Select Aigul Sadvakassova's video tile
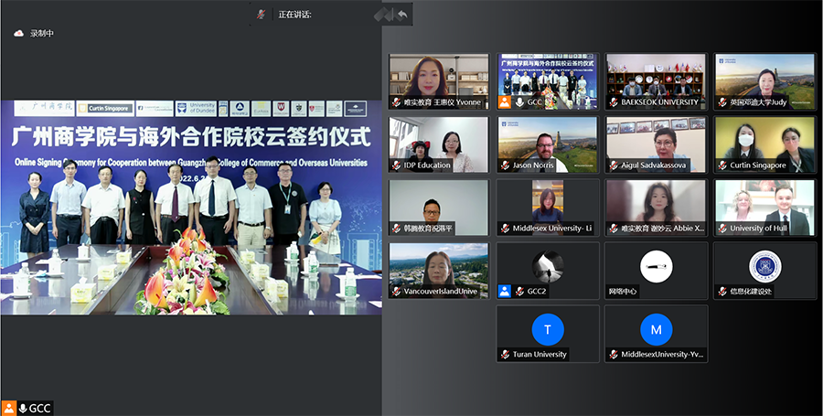823x416 pixels. 656,144
